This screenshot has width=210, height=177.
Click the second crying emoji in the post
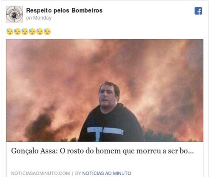tap(17, 31)
